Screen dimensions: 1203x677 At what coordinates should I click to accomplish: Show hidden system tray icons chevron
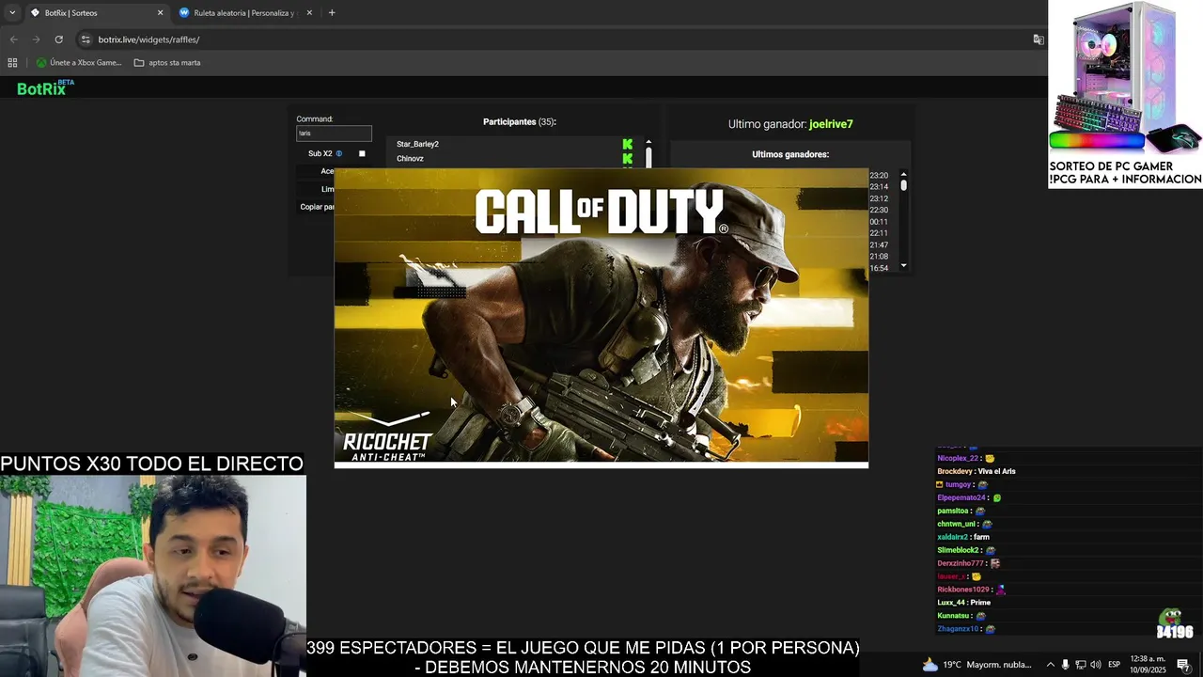(1051, 665)
